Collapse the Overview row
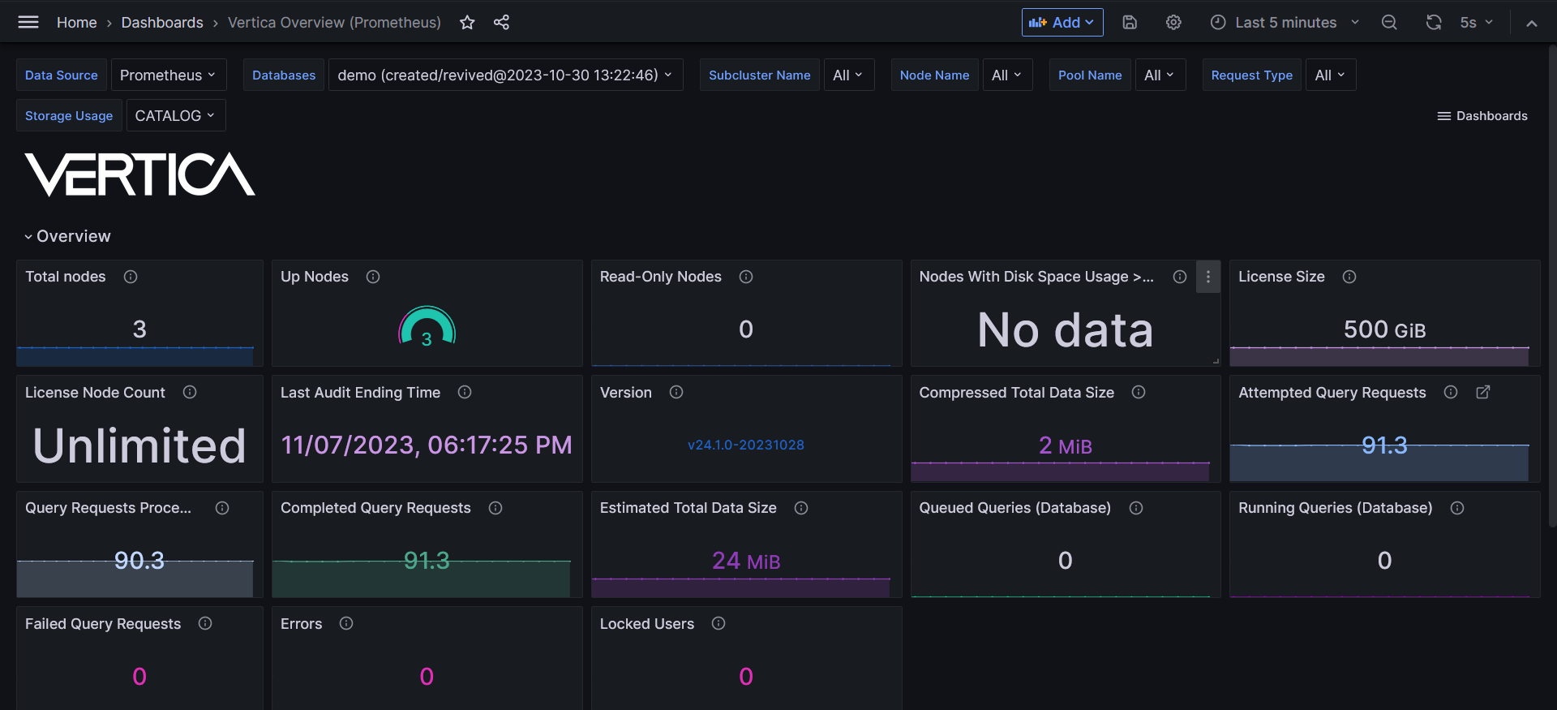This screenshot has height=710, width=1557. coord(29,236)
